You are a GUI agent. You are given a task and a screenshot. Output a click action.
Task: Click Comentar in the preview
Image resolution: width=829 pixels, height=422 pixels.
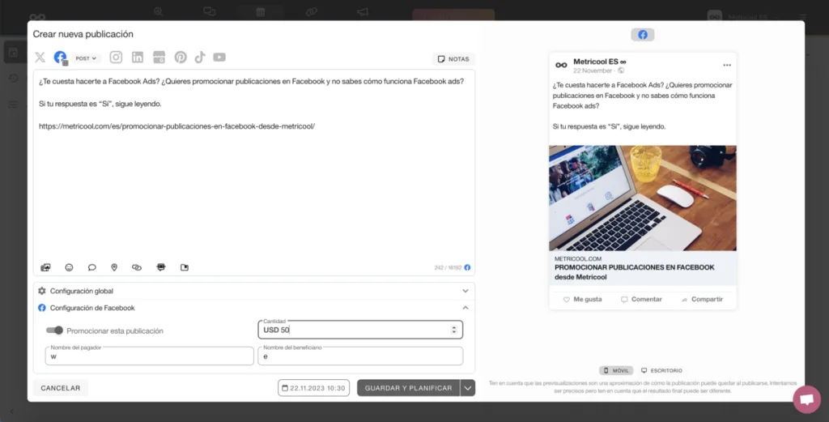[641, 300]
